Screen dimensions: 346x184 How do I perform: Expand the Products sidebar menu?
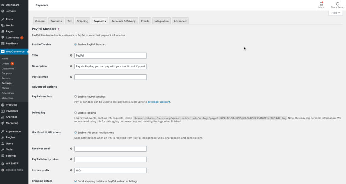pyautogui.click(x=11, y=105)
